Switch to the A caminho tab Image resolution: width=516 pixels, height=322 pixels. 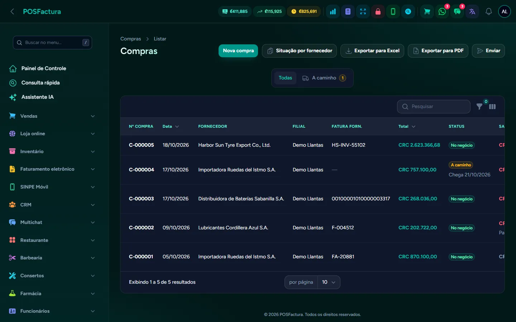[324, 78]
